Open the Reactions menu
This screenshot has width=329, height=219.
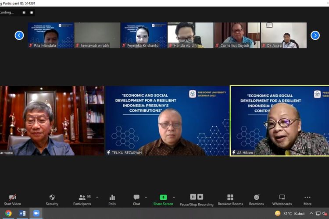click(257, 200)
